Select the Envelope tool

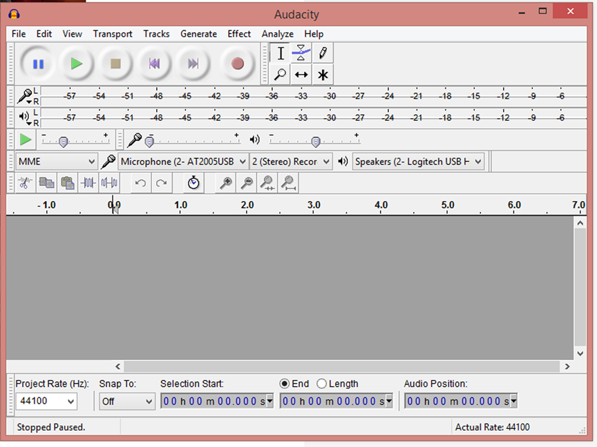(301, 53)
